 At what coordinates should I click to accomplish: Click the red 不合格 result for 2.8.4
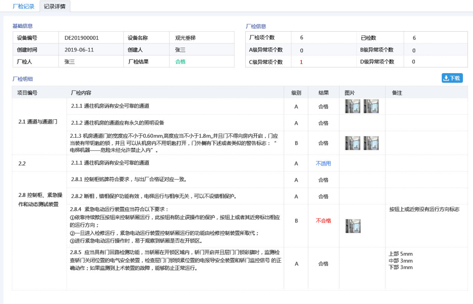323,220
